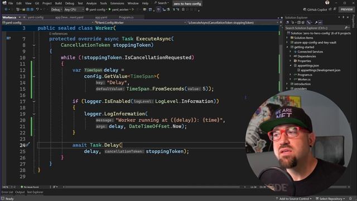Screen dimensions: 357x201
Task: Open the Git menu
Action: (37, 3)
